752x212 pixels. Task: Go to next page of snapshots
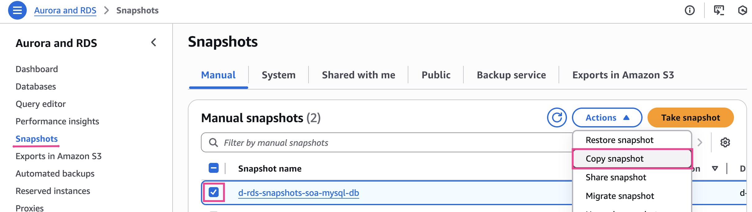tap(700, 142)
